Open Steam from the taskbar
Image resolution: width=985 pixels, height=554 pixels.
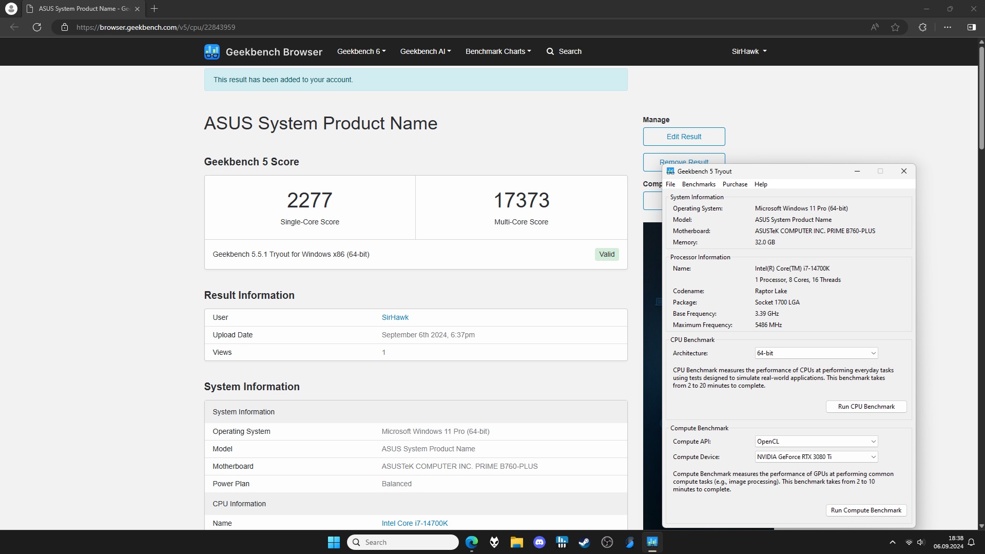click(x=584, y=542)
